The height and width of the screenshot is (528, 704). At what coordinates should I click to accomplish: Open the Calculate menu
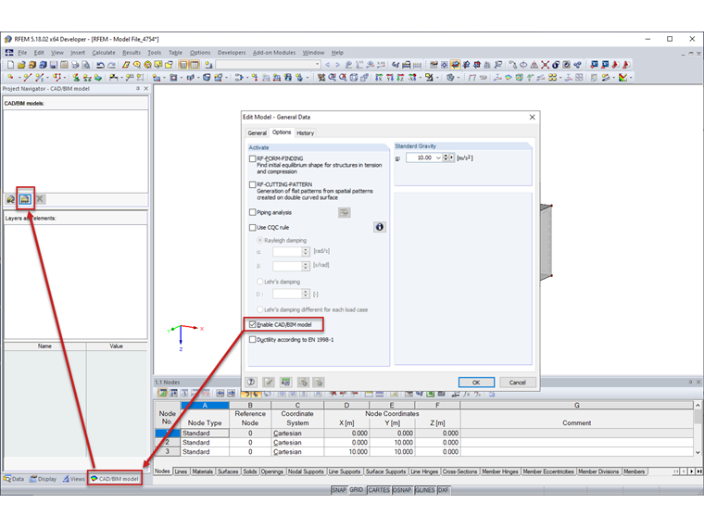104,53
